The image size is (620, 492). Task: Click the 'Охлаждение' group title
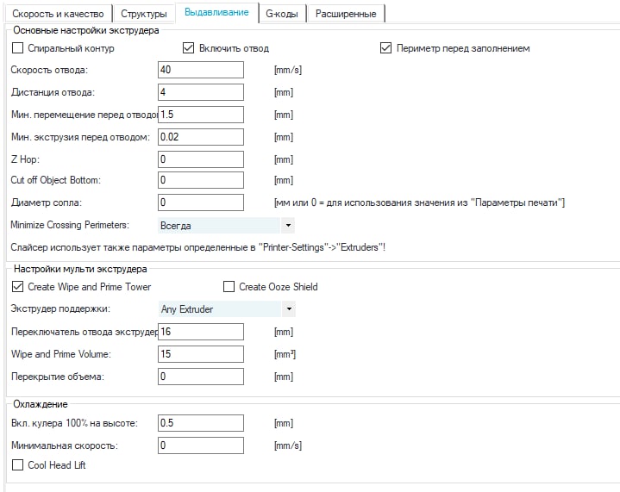[41, 404]
